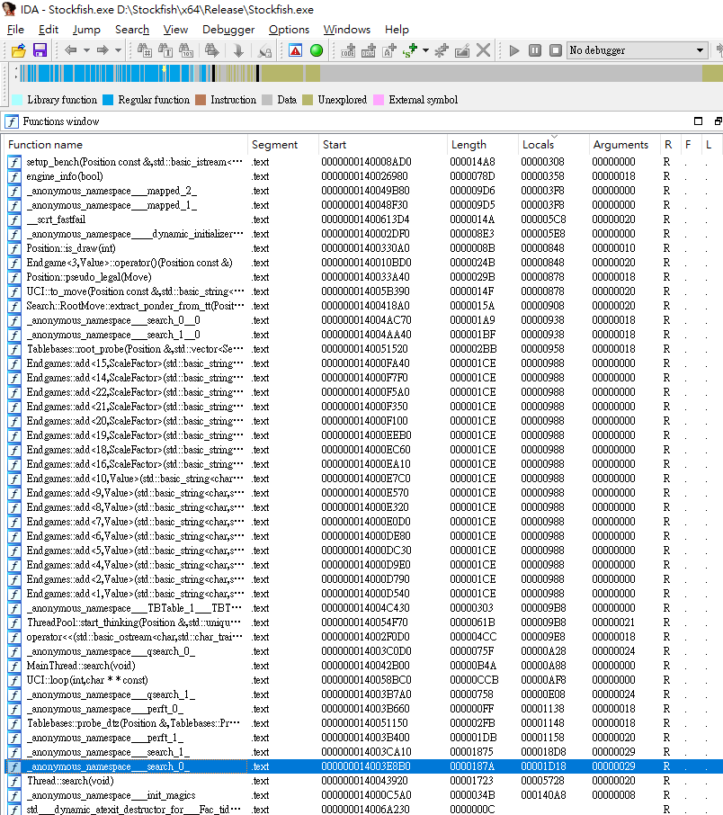Click the down arrow jump icon
Screen dimensions: 723x815
[238, 50]
